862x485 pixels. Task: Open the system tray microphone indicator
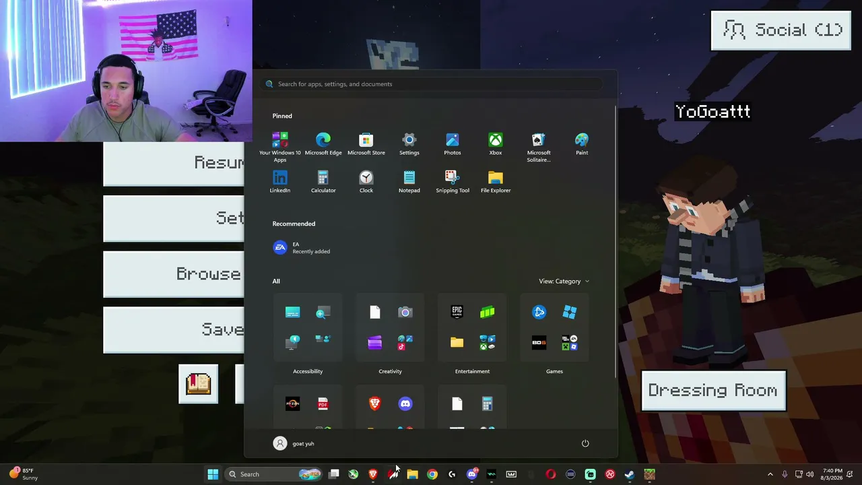click(x=785, y=474)
